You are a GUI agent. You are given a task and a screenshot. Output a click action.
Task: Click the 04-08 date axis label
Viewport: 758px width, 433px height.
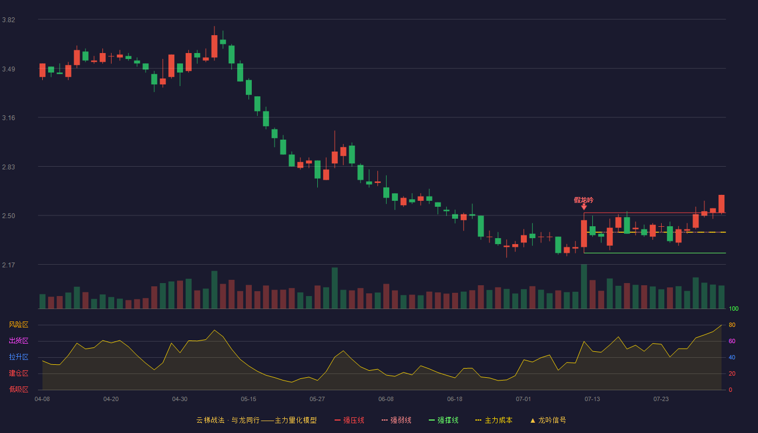42,399
